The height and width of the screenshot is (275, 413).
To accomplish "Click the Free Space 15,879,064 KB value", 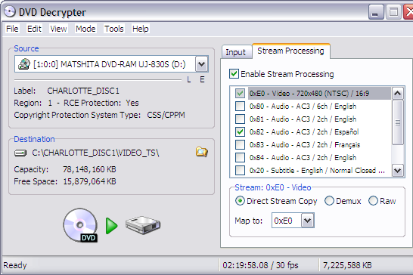I will [89, 181].
